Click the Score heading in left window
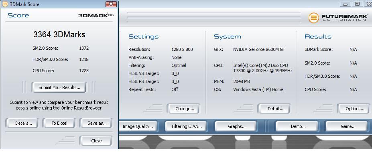372x152 pixels. click(x=18, y=15)
